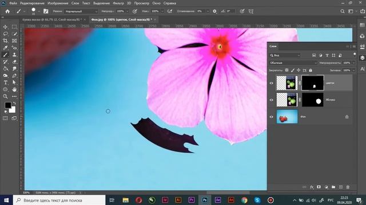
Task: Open the Файл menu
Action: [x=13, y=3]
